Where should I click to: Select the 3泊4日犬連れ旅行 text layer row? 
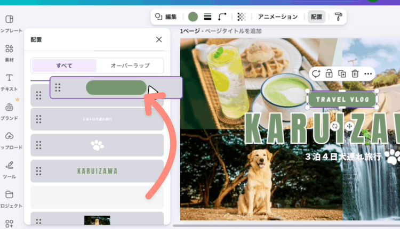(97, 119)
